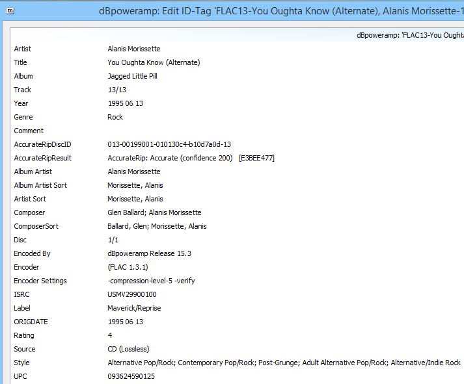Change the Genre value Rock
This screenshot has height=384, width=464.
pos(115,117)
